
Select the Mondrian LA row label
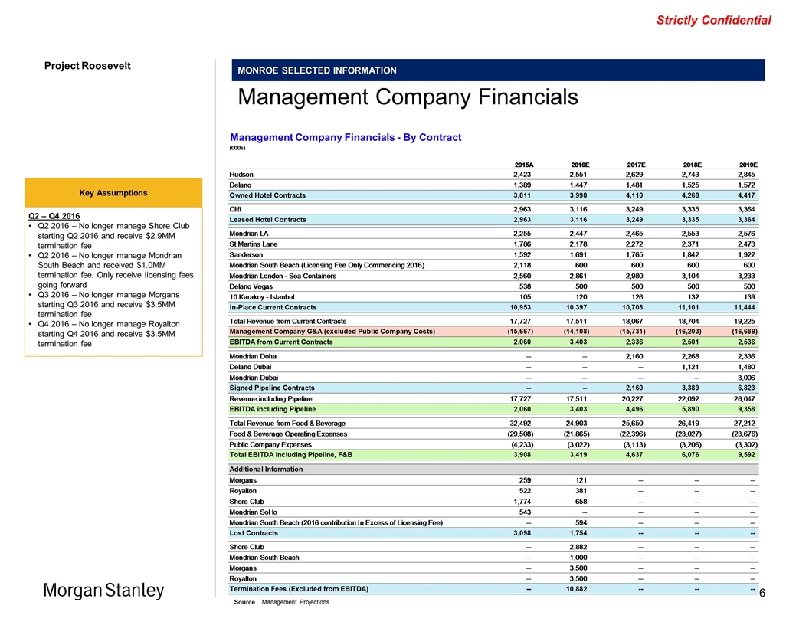click(x=251, y=233)
